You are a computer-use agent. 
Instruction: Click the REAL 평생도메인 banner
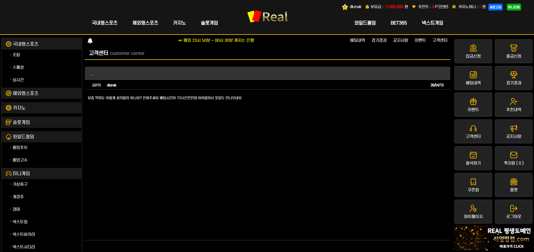pos(494,238)
